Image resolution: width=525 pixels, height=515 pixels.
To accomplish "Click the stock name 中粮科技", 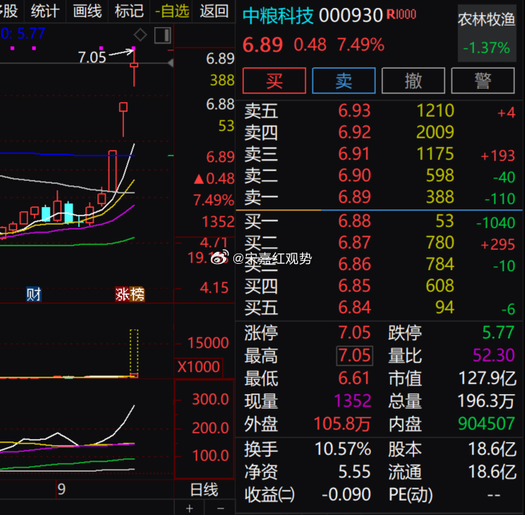I will pyautogui.click(x=278, y=16).
